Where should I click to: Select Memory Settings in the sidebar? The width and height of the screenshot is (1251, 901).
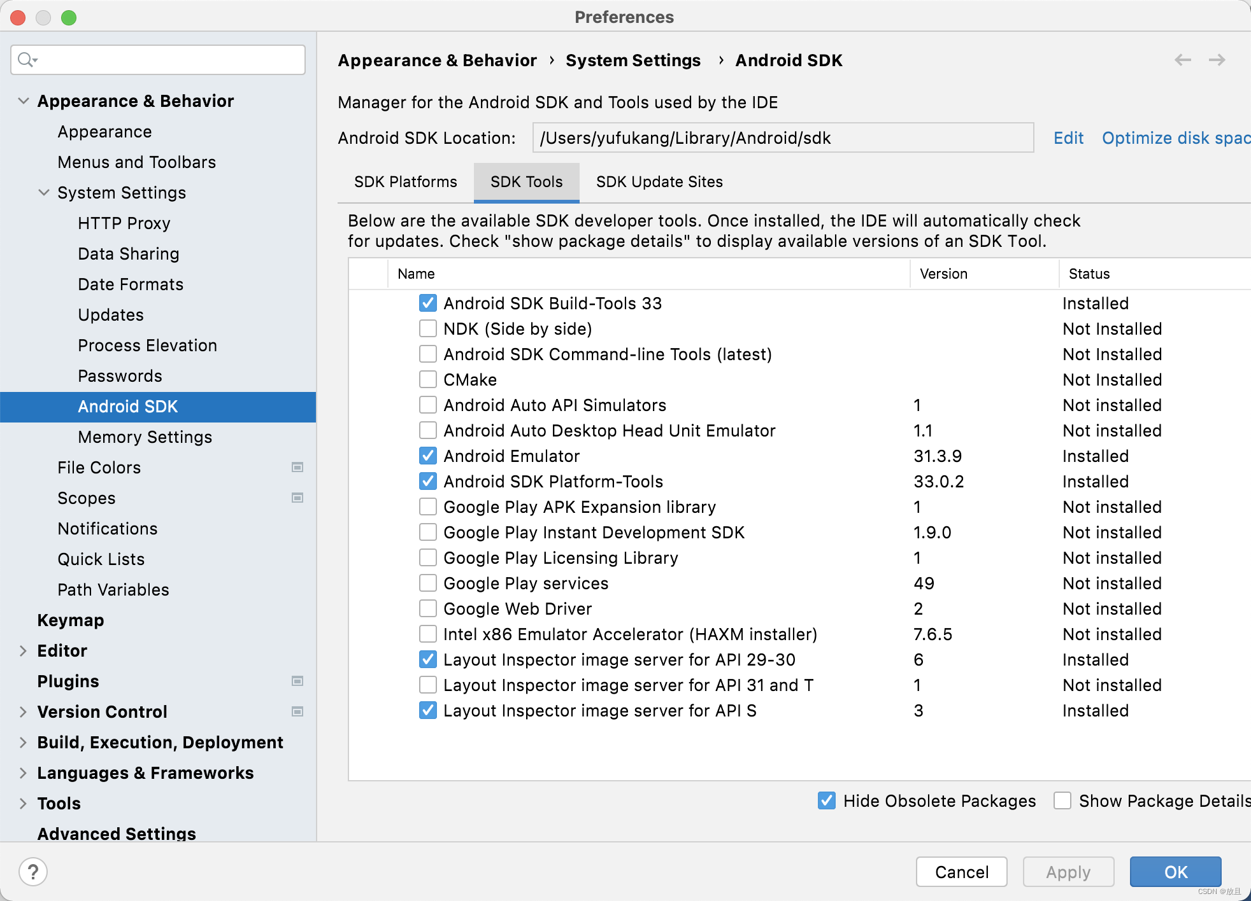point(145,437)
